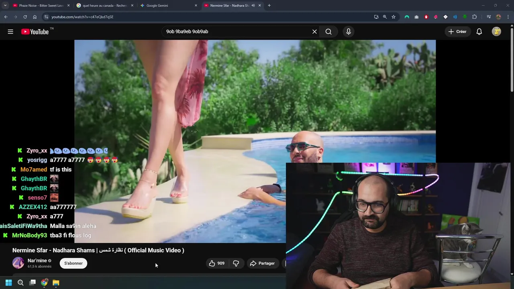Open the Nar'mine channel name link
This screenshot has width=514, height=289.
coord(37,261)
